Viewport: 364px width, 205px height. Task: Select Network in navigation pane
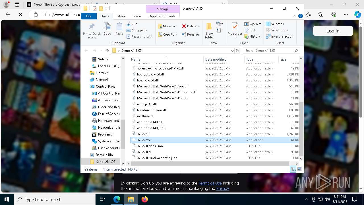pos(102,80)
